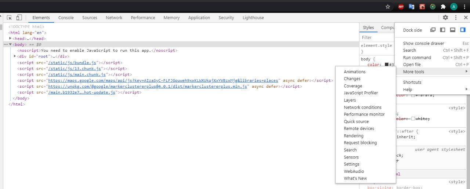This screenshot has height=189, width=470.
Task: Open Performance monitor tool
Action: pos(365,114)
